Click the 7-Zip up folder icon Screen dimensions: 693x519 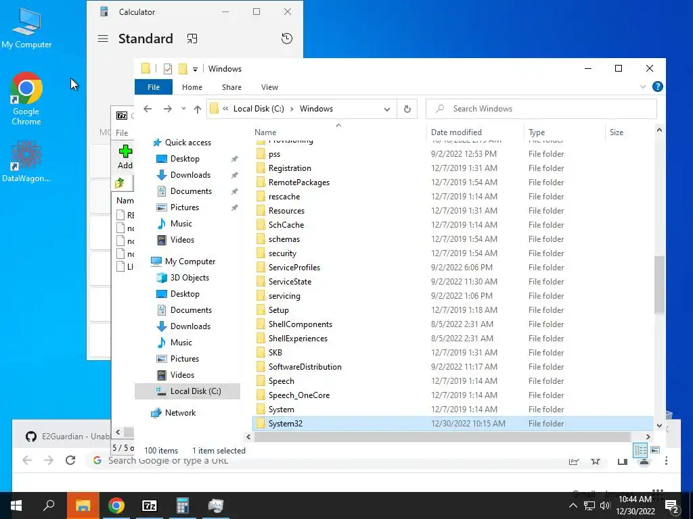pyautogui.click(x=120, y=182)
